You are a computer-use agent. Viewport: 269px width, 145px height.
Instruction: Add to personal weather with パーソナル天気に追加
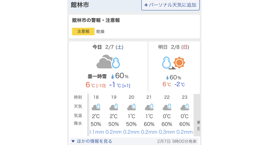[170, 5]
